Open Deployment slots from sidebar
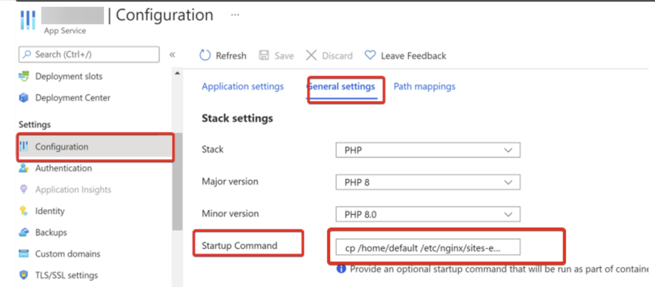The width and height of the screenshot is (655, 287). (x=69, y=76)
